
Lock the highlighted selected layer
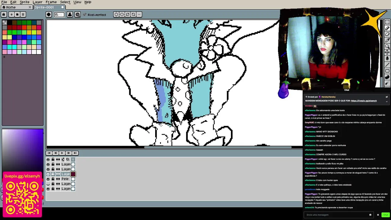point(53,174)
